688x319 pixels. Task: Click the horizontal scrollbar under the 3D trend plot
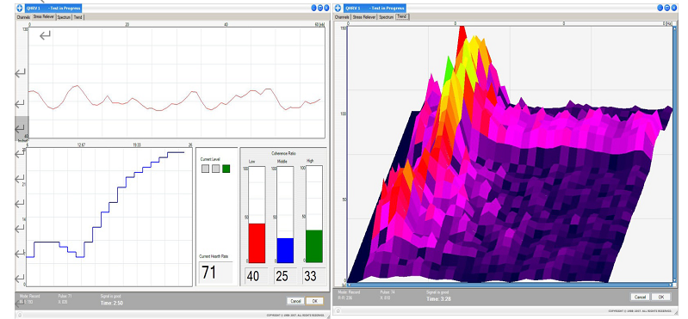[509, 285]
